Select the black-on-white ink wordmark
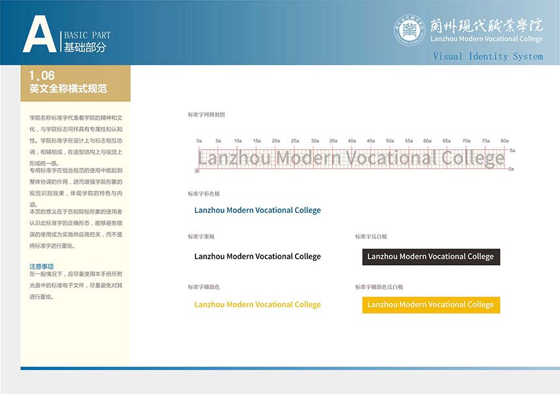The width and height of the screenshot is (560, 394). pos(257,257)
